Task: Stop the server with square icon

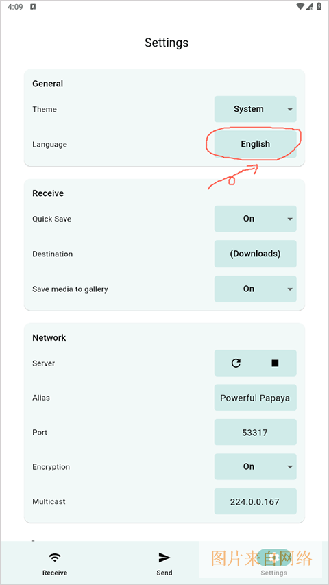Action: (x=275, y=363)
